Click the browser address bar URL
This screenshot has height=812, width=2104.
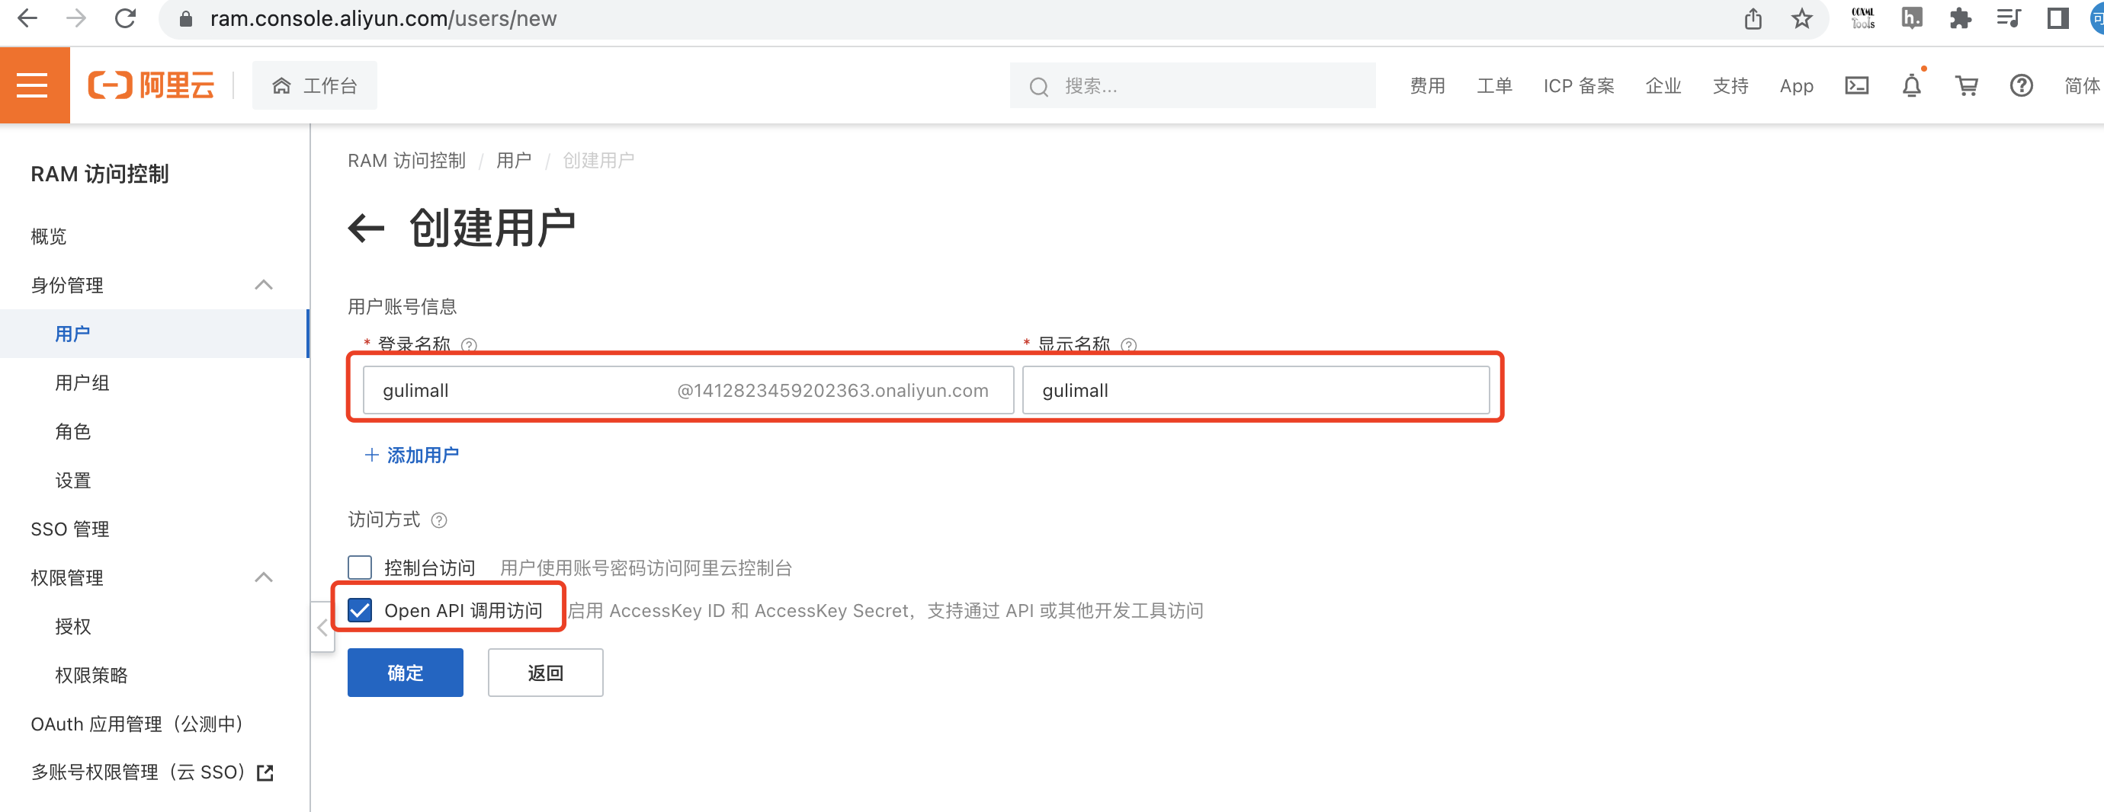[x=383, y=19]
